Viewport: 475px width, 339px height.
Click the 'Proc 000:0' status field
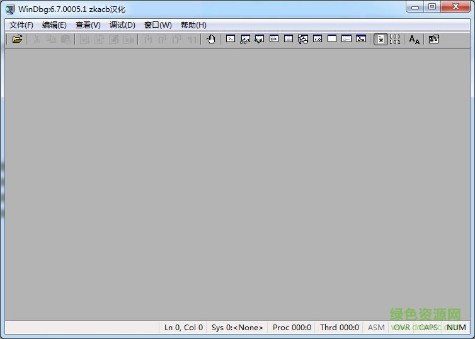coord(292,328)
